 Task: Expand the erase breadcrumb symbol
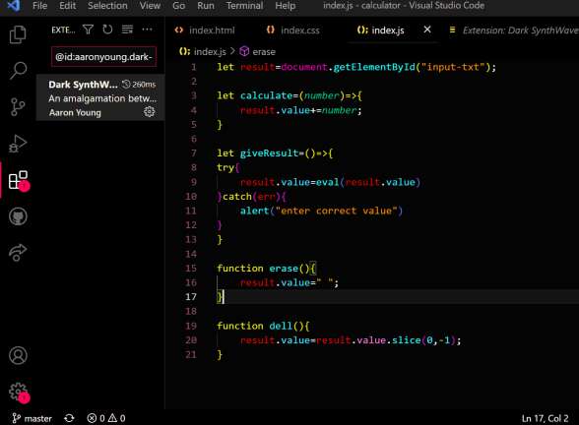(x=258, y=51)
